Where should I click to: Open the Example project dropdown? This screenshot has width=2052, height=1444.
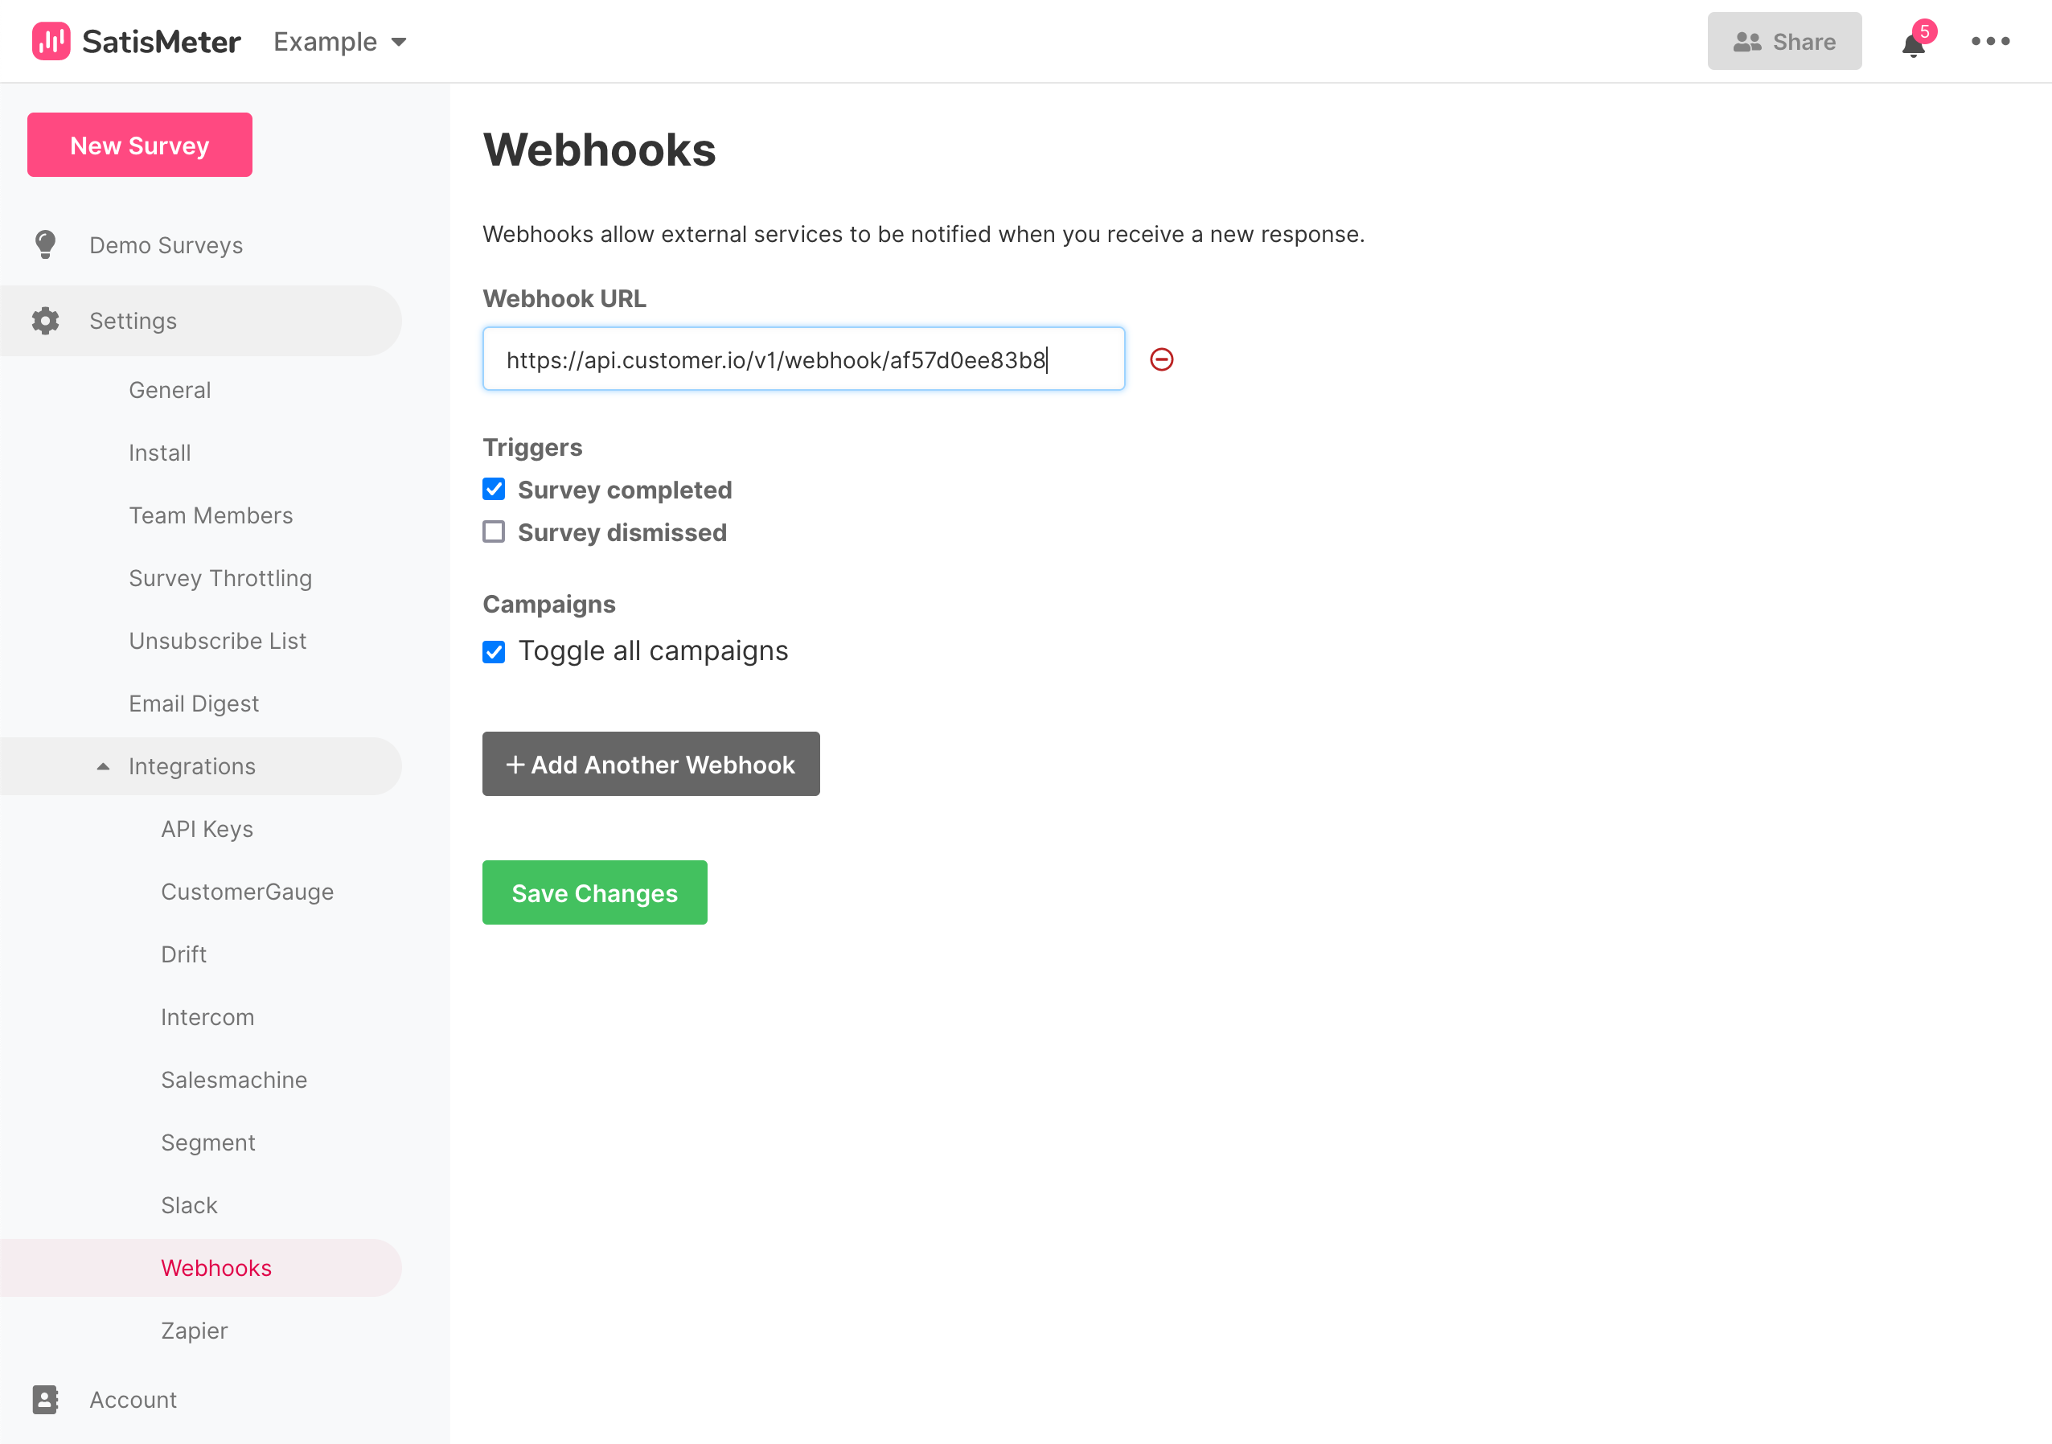tap(340, 42)
